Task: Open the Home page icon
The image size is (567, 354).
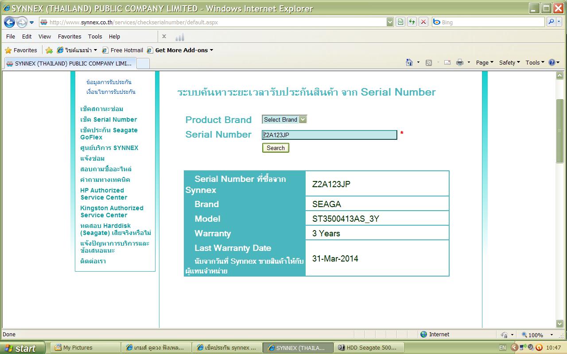Action: click(x=409, y=63)
